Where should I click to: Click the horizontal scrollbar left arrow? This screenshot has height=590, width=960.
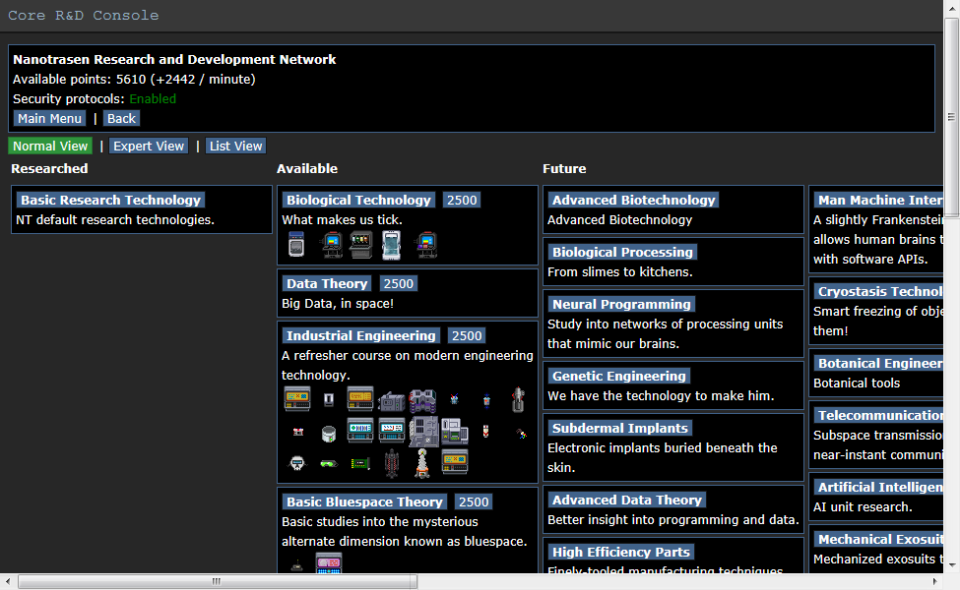pos(7,581)
